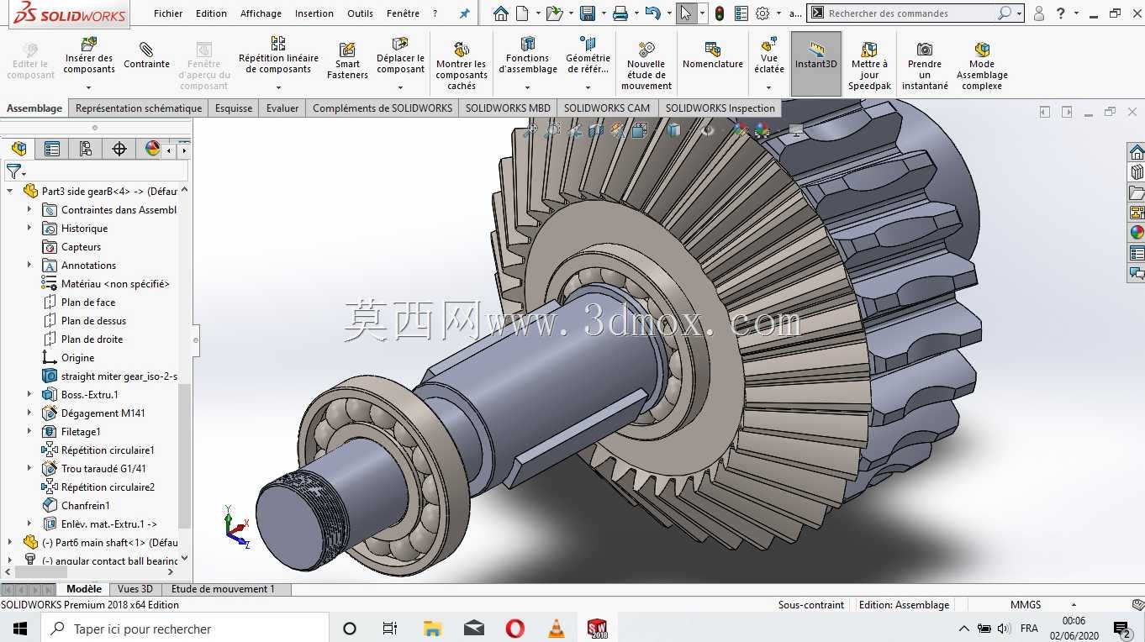This screenshot has width=1145, height=642.
Task: Switch to SOLIDWORKS CAM tab
Action: tap(607, 108)
